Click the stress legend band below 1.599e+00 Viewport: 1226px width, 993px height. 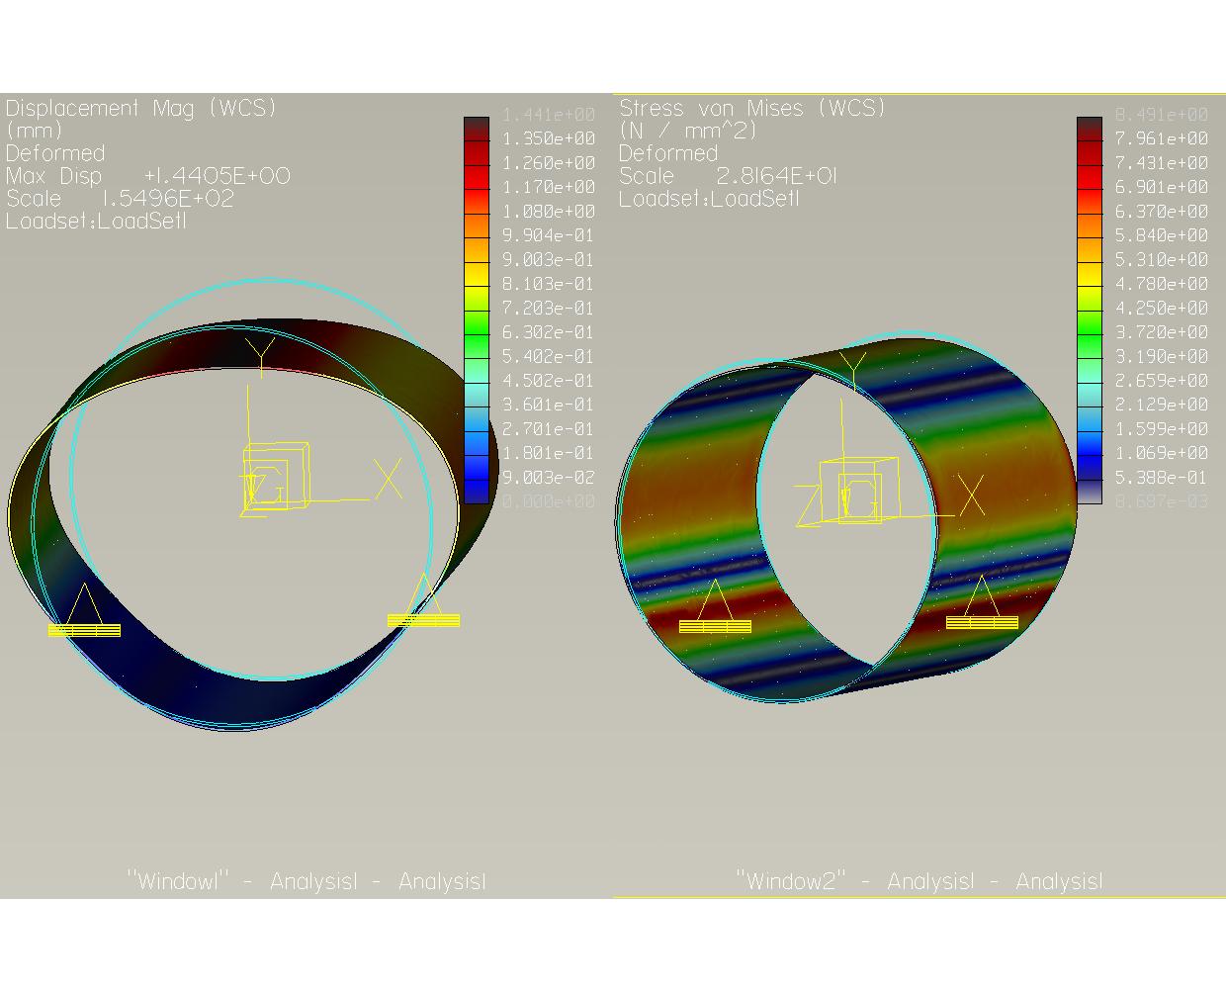(1090, 443)
